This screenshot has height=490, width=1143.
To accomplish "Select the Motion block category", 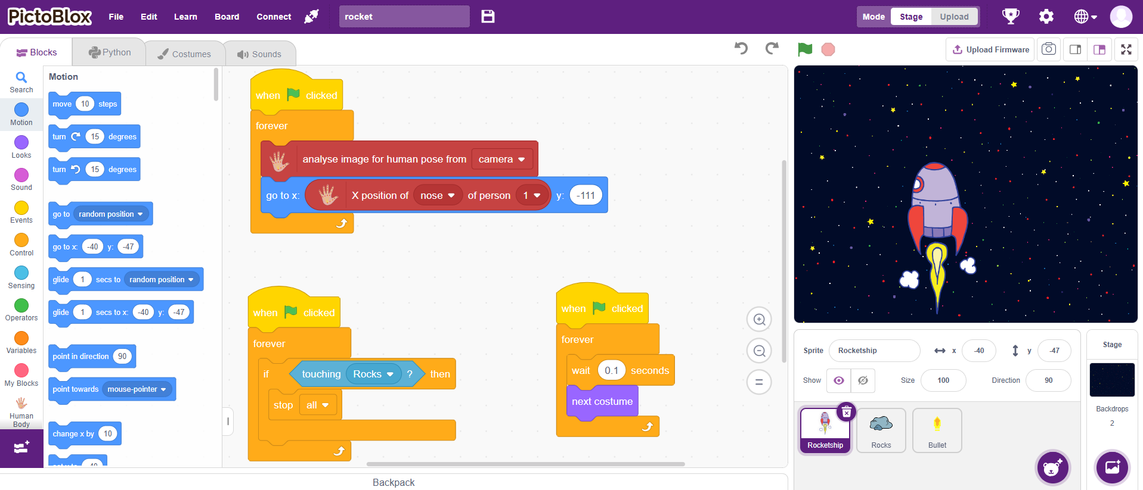I will pos(21,114).
